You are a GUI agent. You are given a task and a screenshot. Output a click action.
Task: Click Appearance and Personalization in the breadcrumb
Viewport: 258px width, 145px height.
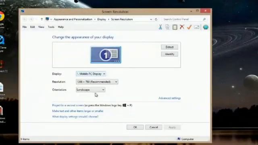[x=73, y=19]
